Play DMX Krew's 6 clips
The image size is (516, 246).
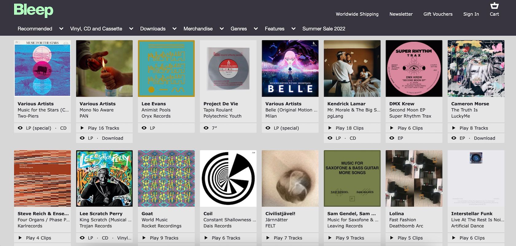(x=410, y=128)
